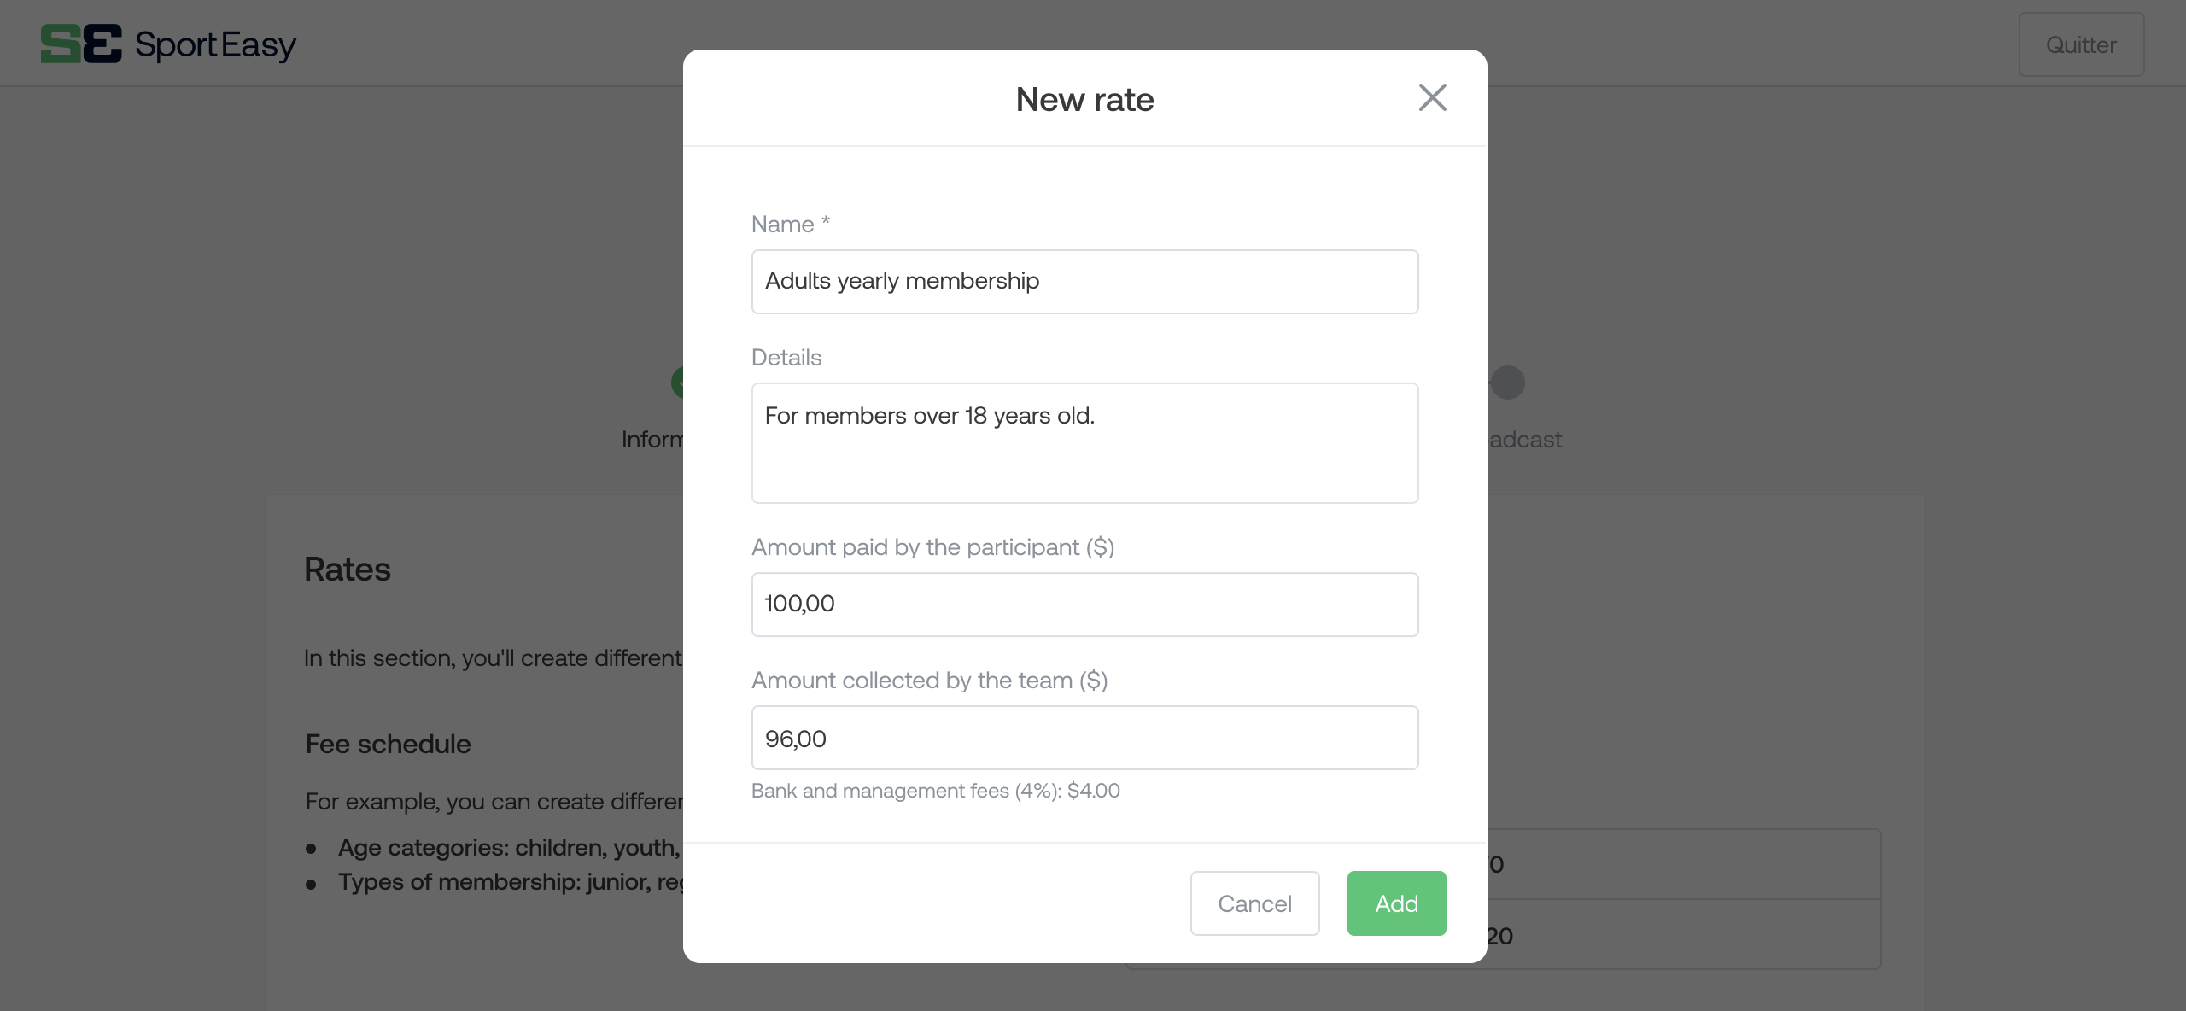Select the participant amount field showing 100,00
The height and width of the screenshot is (1011, 2186).
click(x=1084, y=605)
